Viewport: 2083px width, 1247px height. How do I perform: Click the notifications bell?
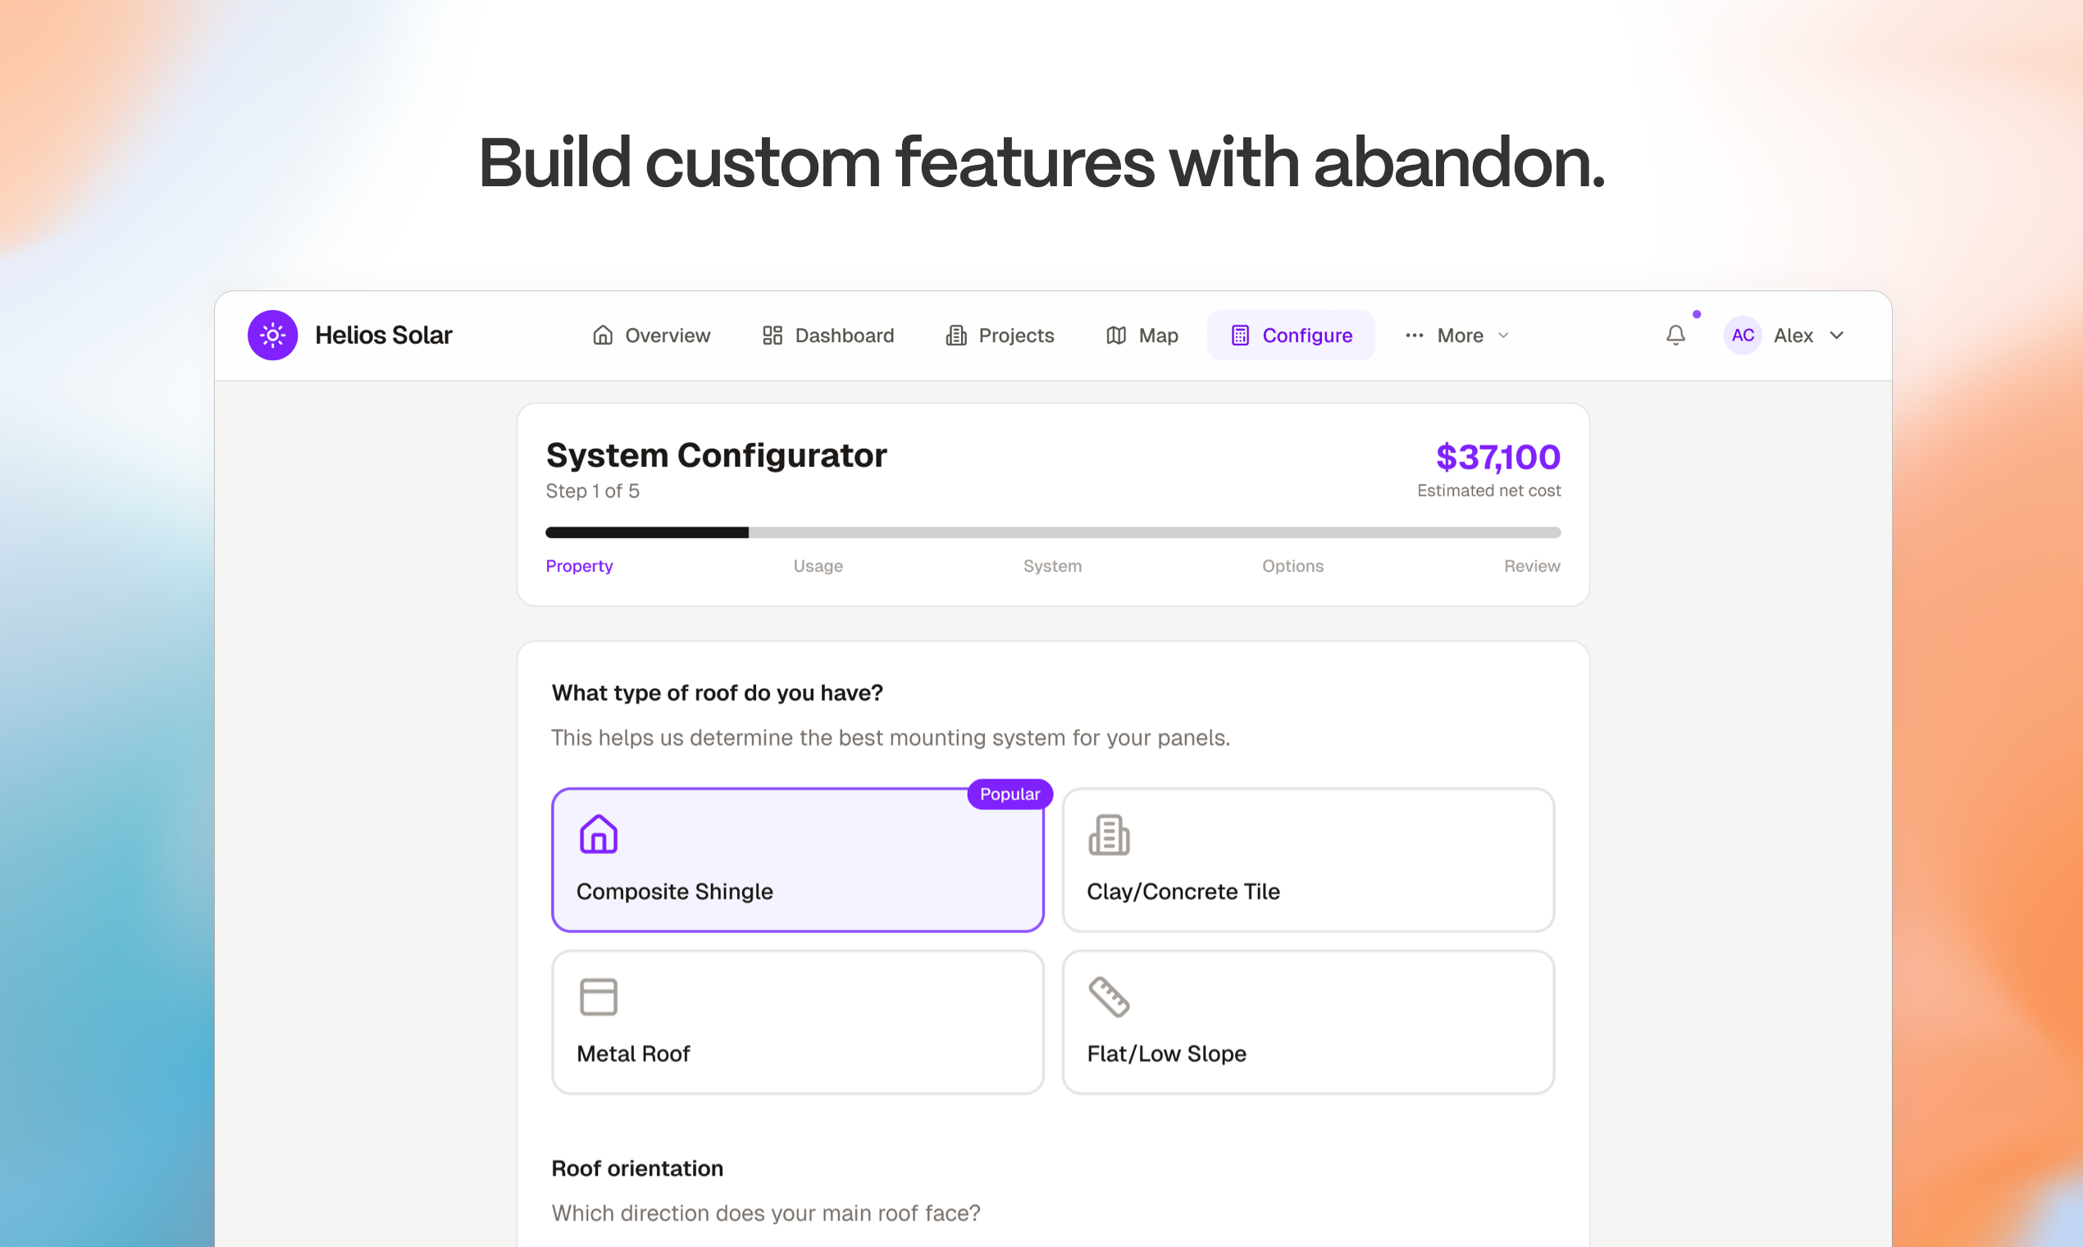pyautogui.click(x=1675, y=335)
